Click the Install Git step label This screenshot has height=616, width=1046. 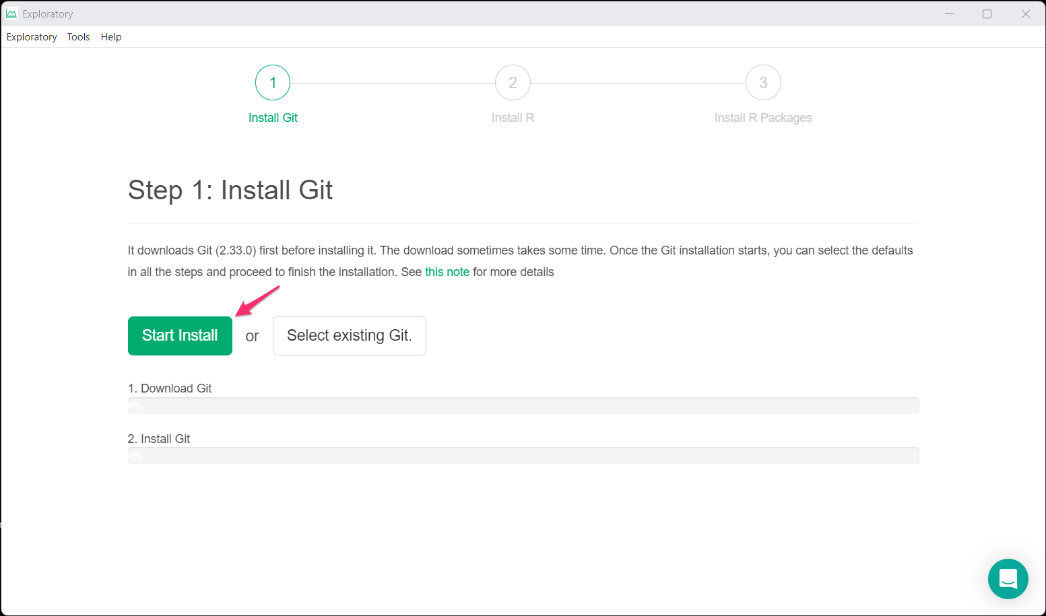(273, 118)
